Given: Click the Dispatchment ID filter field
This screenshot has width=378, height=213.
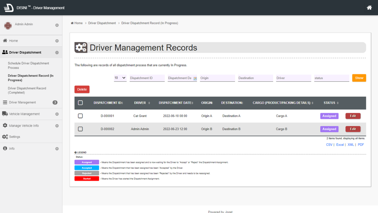Looking at the screenshot, I should (147, 78).
